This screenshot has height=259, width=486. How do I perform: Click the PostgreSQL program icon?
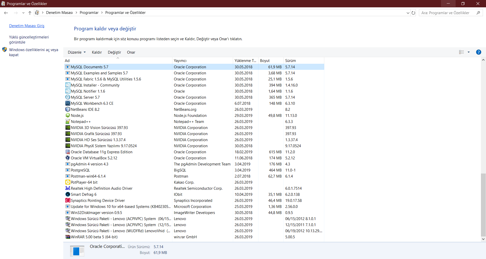pos(68,170)
